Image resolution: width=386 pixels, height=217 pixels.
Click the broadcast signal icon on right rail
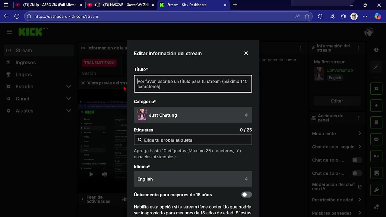click(x=376, y=156)
